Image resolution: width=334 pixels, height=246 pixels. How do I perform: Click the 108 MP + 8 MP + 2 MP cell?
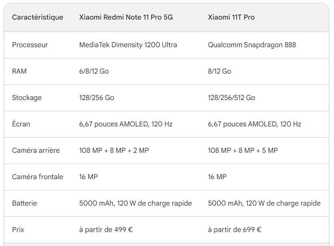click(114, 150)
